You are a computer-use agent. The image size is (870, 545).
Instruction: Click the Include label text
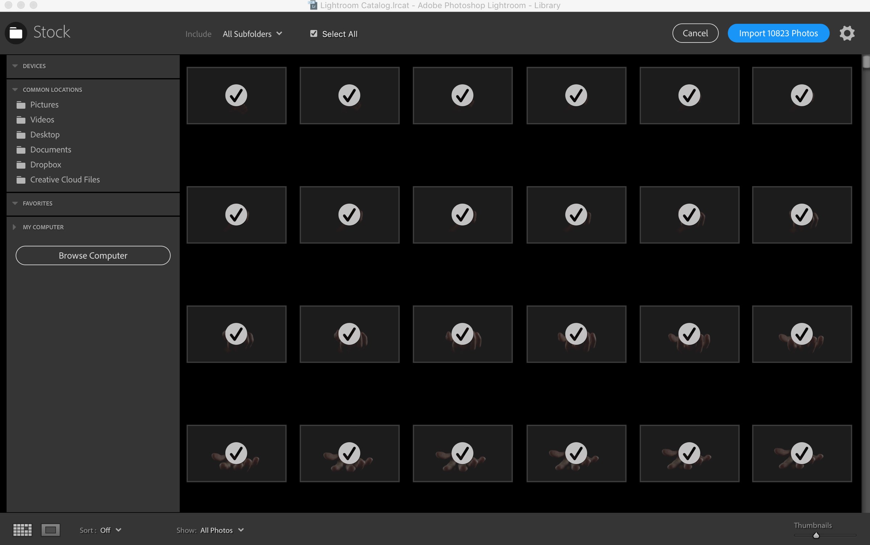[x=198, y=34]
